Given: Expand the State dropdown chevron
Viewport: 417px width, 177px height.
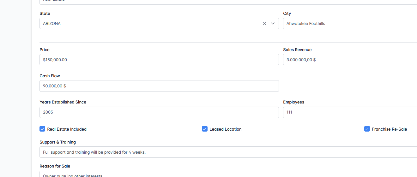Looking at the screenshot, I should point(273,23).
